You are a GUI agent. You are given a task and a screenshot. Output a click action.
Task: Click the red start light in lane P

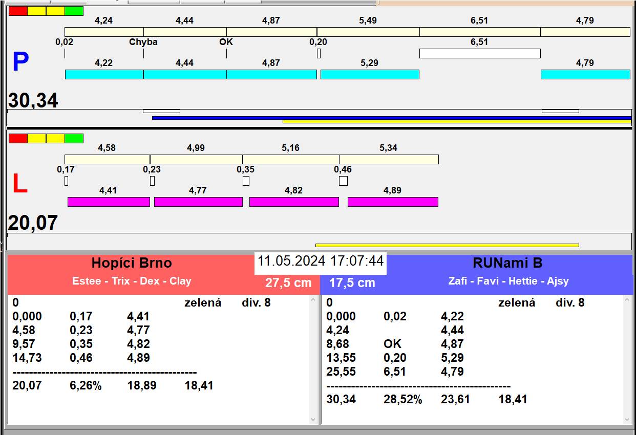pyautogui.click(x=18, y=11)
